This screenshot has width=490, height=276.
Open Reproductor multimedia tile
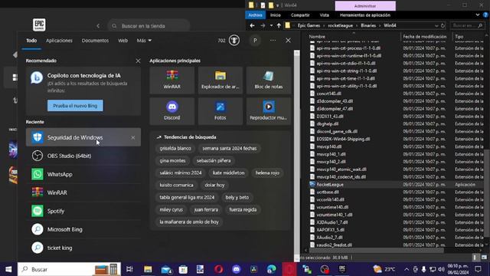tap(269, 111)
